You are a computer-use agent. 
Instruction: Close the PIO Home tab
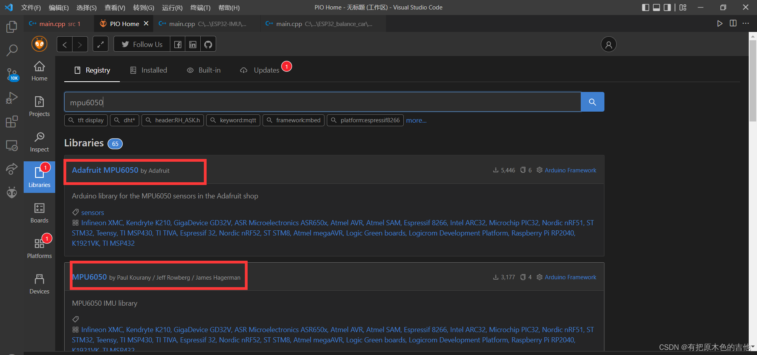pyautogui.click(x=146, y=24)
